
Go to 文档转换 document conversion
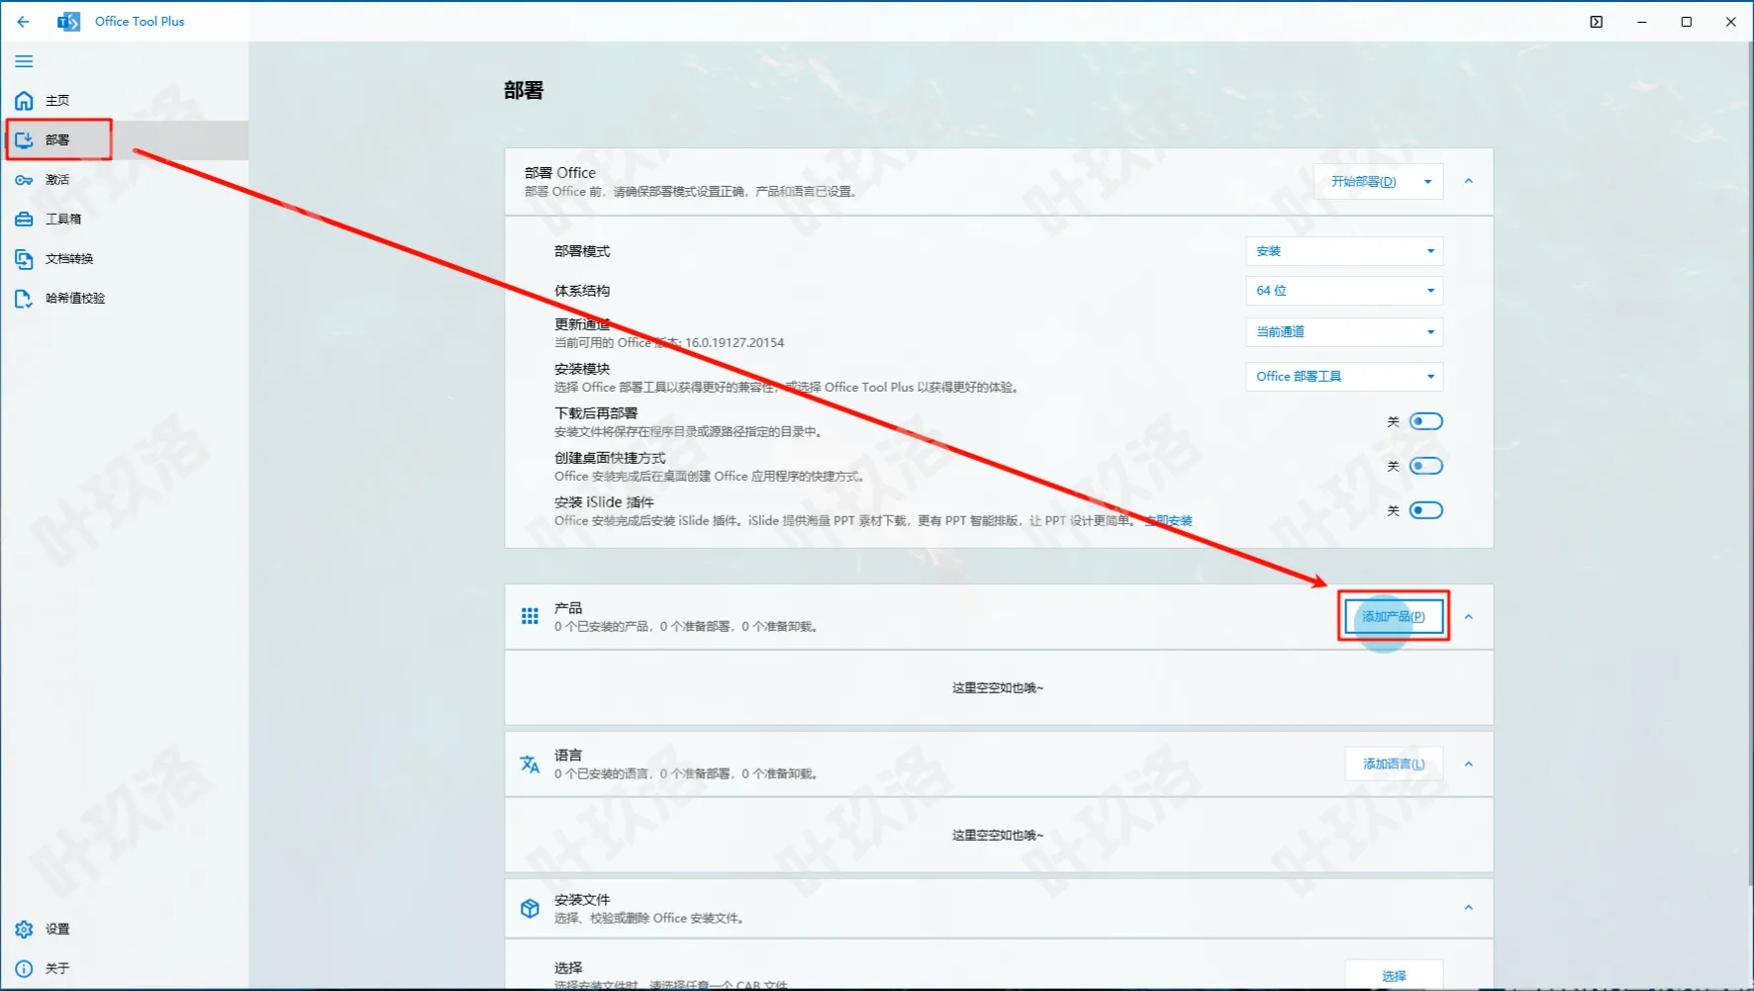click(124, 259)
